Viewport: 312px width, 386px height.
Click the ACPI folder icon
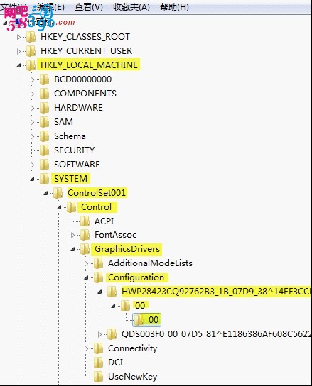pos(85,221)
